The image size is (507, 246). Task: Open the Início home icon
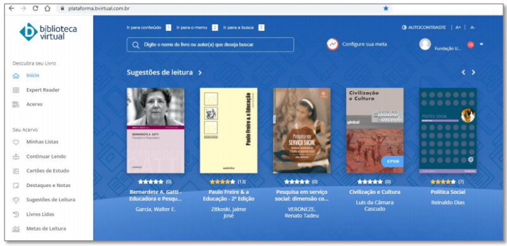pos(16,75)
